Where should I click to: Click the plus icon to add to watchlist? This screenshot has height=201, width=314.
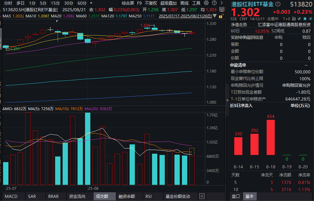(310, 19)
